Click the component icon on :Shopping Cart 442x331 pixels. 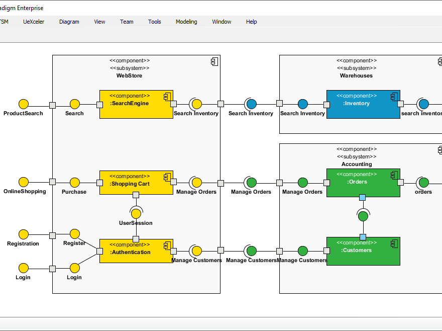tap(167, 176)
